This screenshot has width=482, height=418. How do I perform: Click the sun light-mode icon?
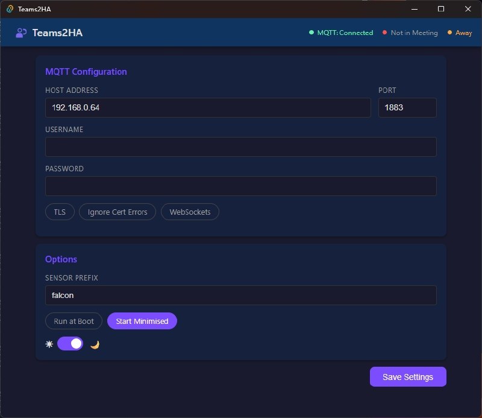(x=49, y=344)
